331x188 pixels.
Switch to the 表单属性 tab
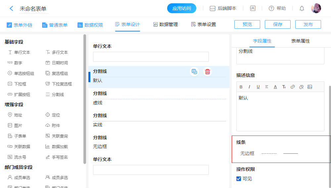(300, 41)
